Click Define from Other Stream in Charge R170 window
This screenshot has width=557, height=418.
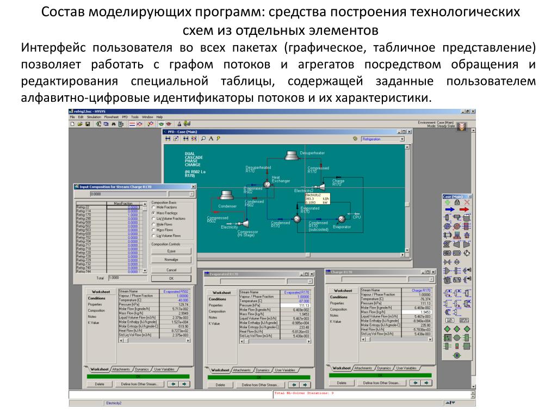pos(381,383)
